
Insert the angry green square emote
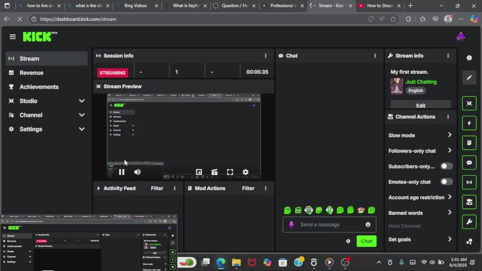298,210
